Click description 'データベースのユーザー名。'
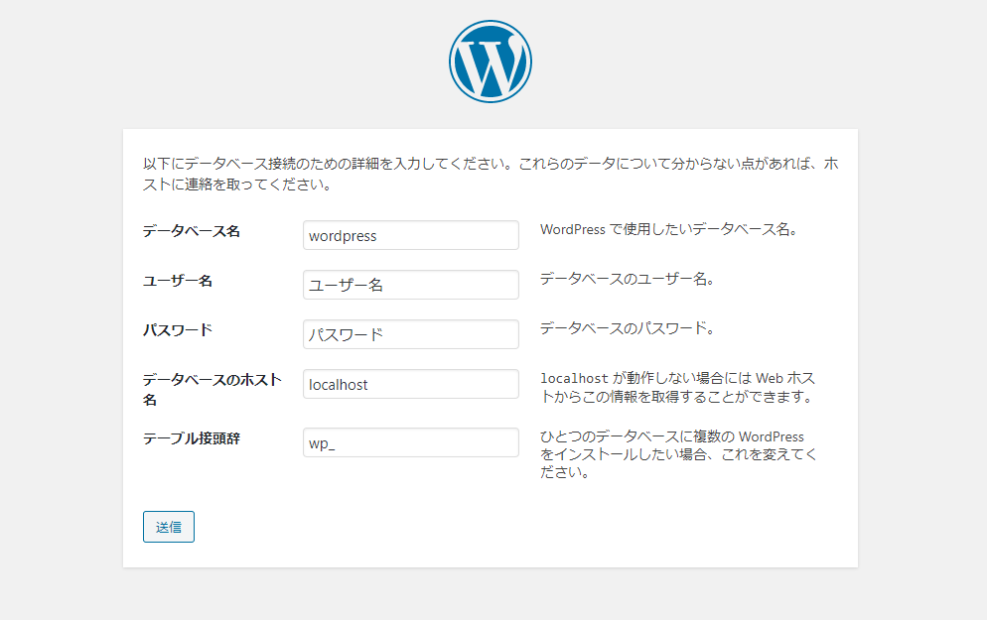The width and height of the screenshot is (987, 620). point(627,279)
